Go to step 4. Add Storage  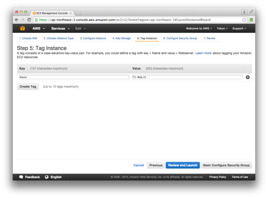coord(122,38)
